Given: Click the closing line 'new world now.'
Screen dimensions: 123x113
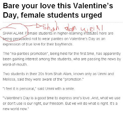Looking at the screenshot, I should coord(15,109).
